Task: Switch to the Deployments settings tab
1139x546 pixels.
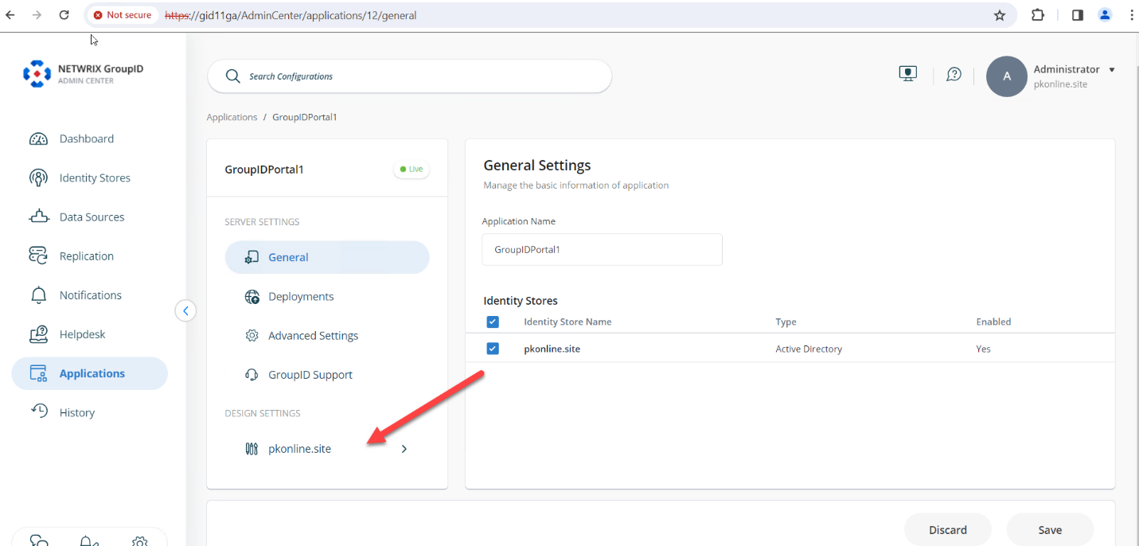Action: (x=300, y=296)
